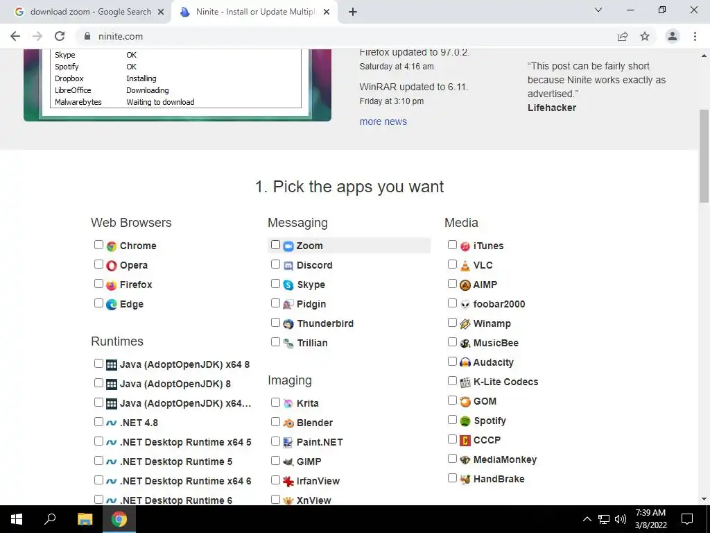Click the Firefox fox icon
This screenshot has height=533, width=710.
pos(112,285)
